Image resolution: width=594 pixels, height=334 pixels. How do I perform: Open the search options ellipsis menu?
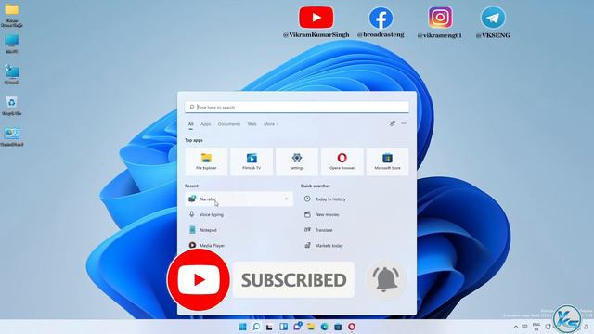pos(404,123)
